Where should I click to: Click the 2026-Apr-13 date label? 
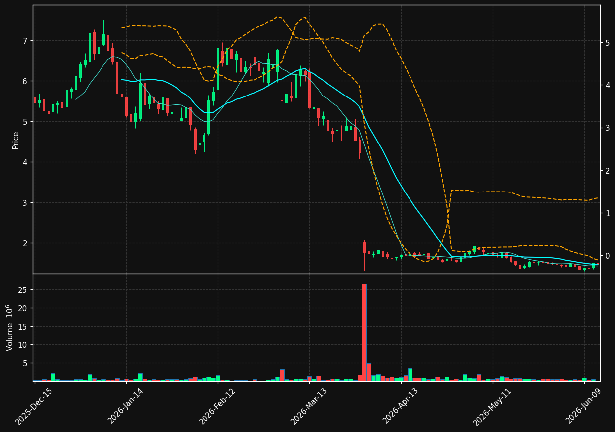coord(401,406)
